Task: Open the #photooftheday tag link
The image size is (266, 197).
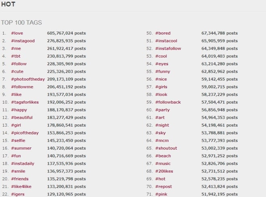Action: 28,79
